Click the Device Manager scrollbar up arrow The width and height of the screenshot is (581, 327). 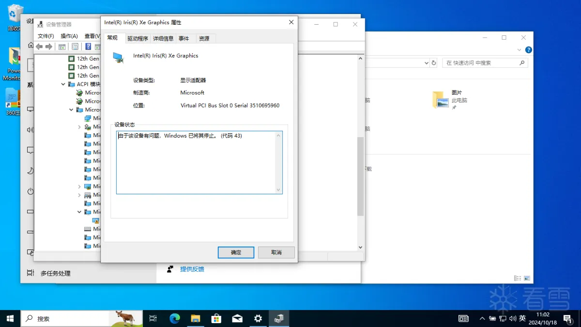tap(360, 59)
